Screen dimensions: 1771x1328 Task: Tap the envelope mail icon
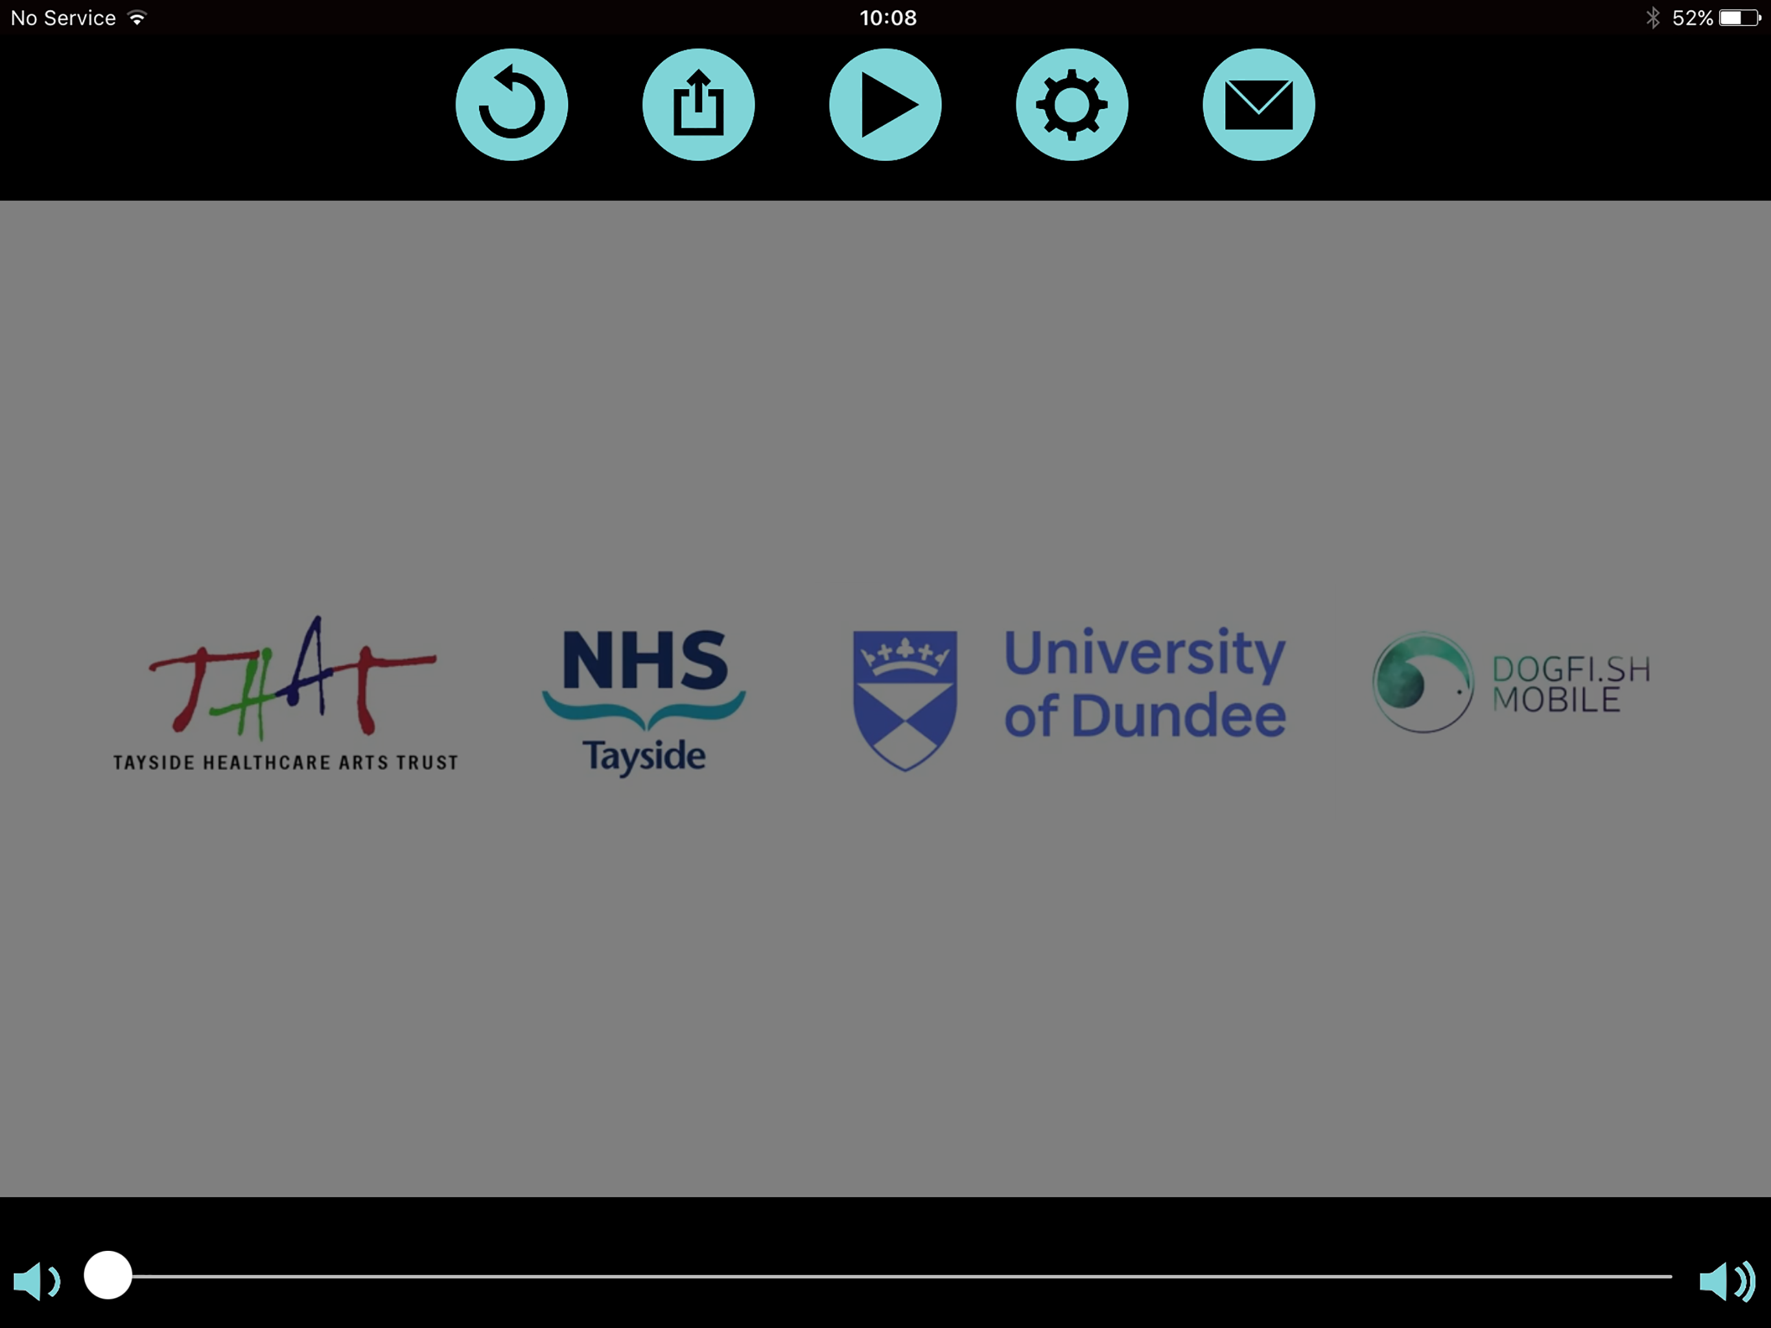pos(1259,105)
